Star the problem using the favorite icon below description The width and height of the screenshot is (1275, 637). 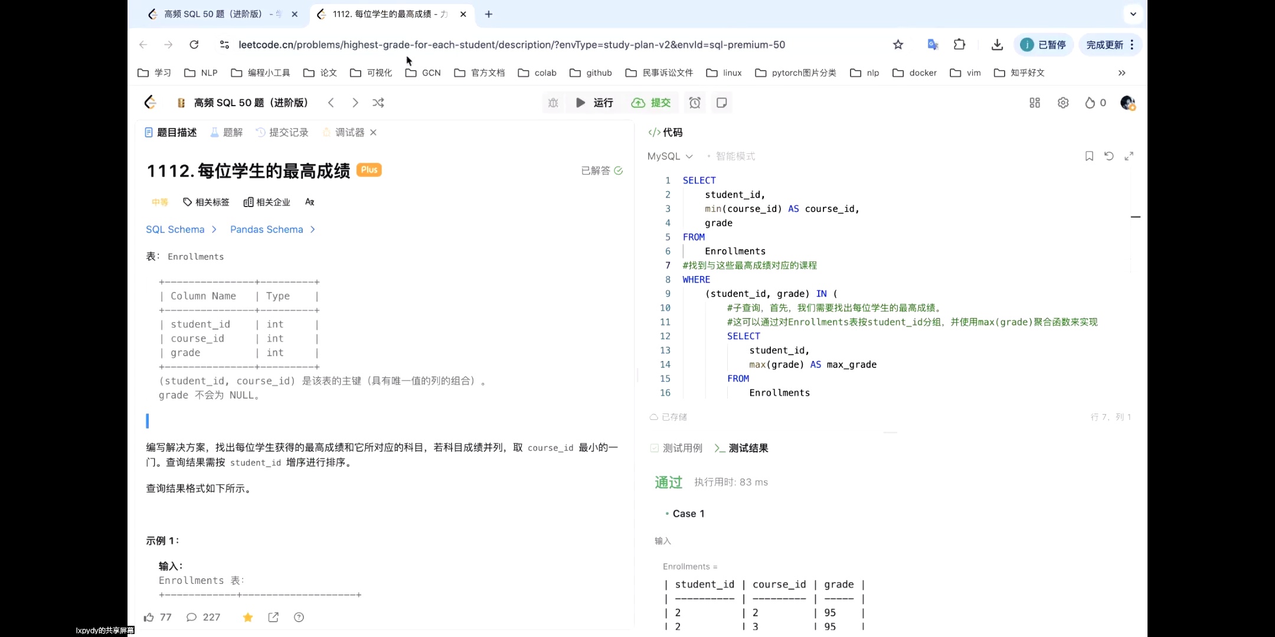[x=247, y=617]
